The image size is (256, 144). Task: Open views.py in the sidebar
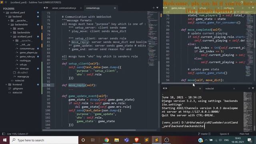(24, 68)
